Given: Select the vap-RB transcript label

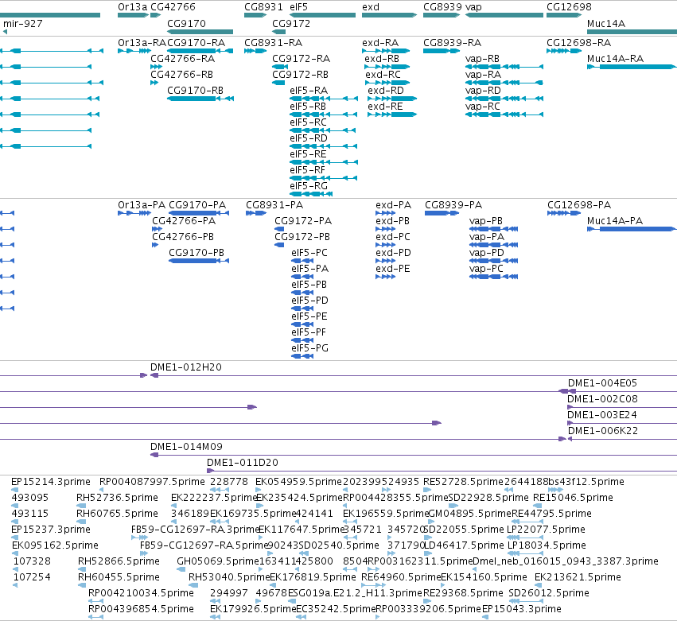Looking at the screenshot, I should (x=482, y=59).
